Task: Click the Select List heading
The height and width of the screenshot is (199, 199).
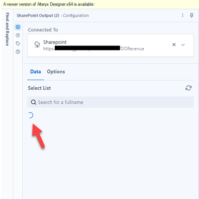Action: [39, 88]
